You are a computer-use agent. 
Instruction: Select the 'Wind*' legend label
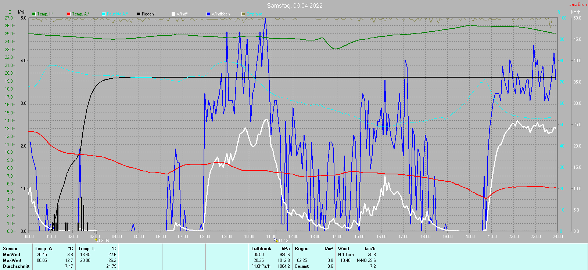click(182, 14)
